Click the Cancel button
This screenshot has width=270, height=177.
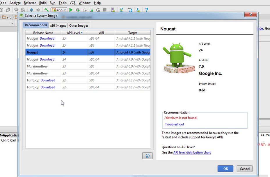(244, 169)
